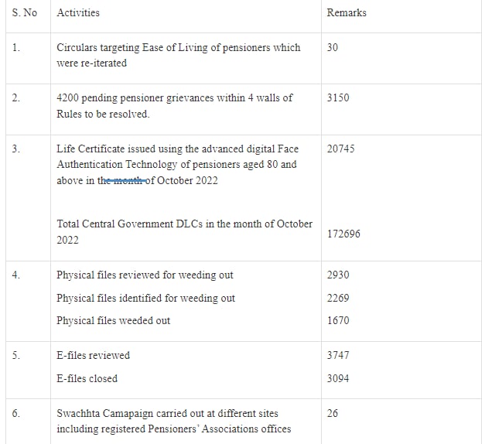This screenshot has width=485, height=444.
Task: Click the value 1670
Action: [x=338, y=321]
